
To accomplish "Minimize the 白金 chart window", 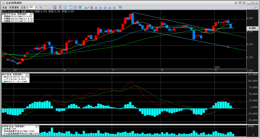I will click(249, 3).
